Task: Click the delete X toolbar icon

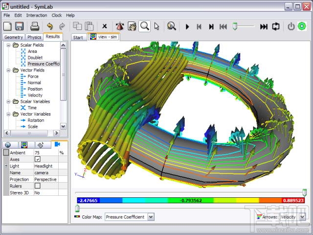Action: point(105,26)
